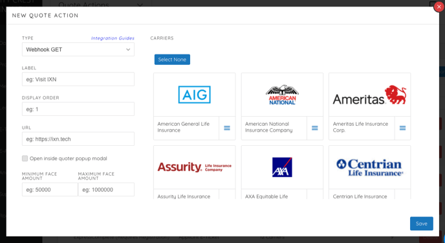The width and height of the screenshot is (445, 243).
Task: Select the AXA carrier logo card
Action: [282, 167]
